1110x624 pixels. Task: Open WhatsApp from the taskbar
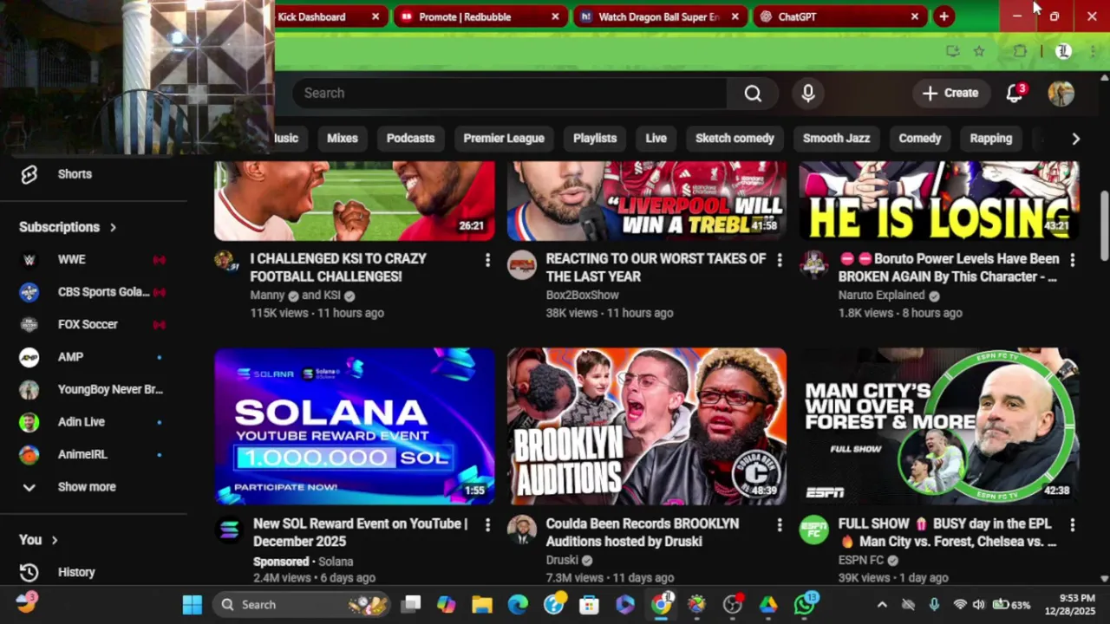point(805,605)
